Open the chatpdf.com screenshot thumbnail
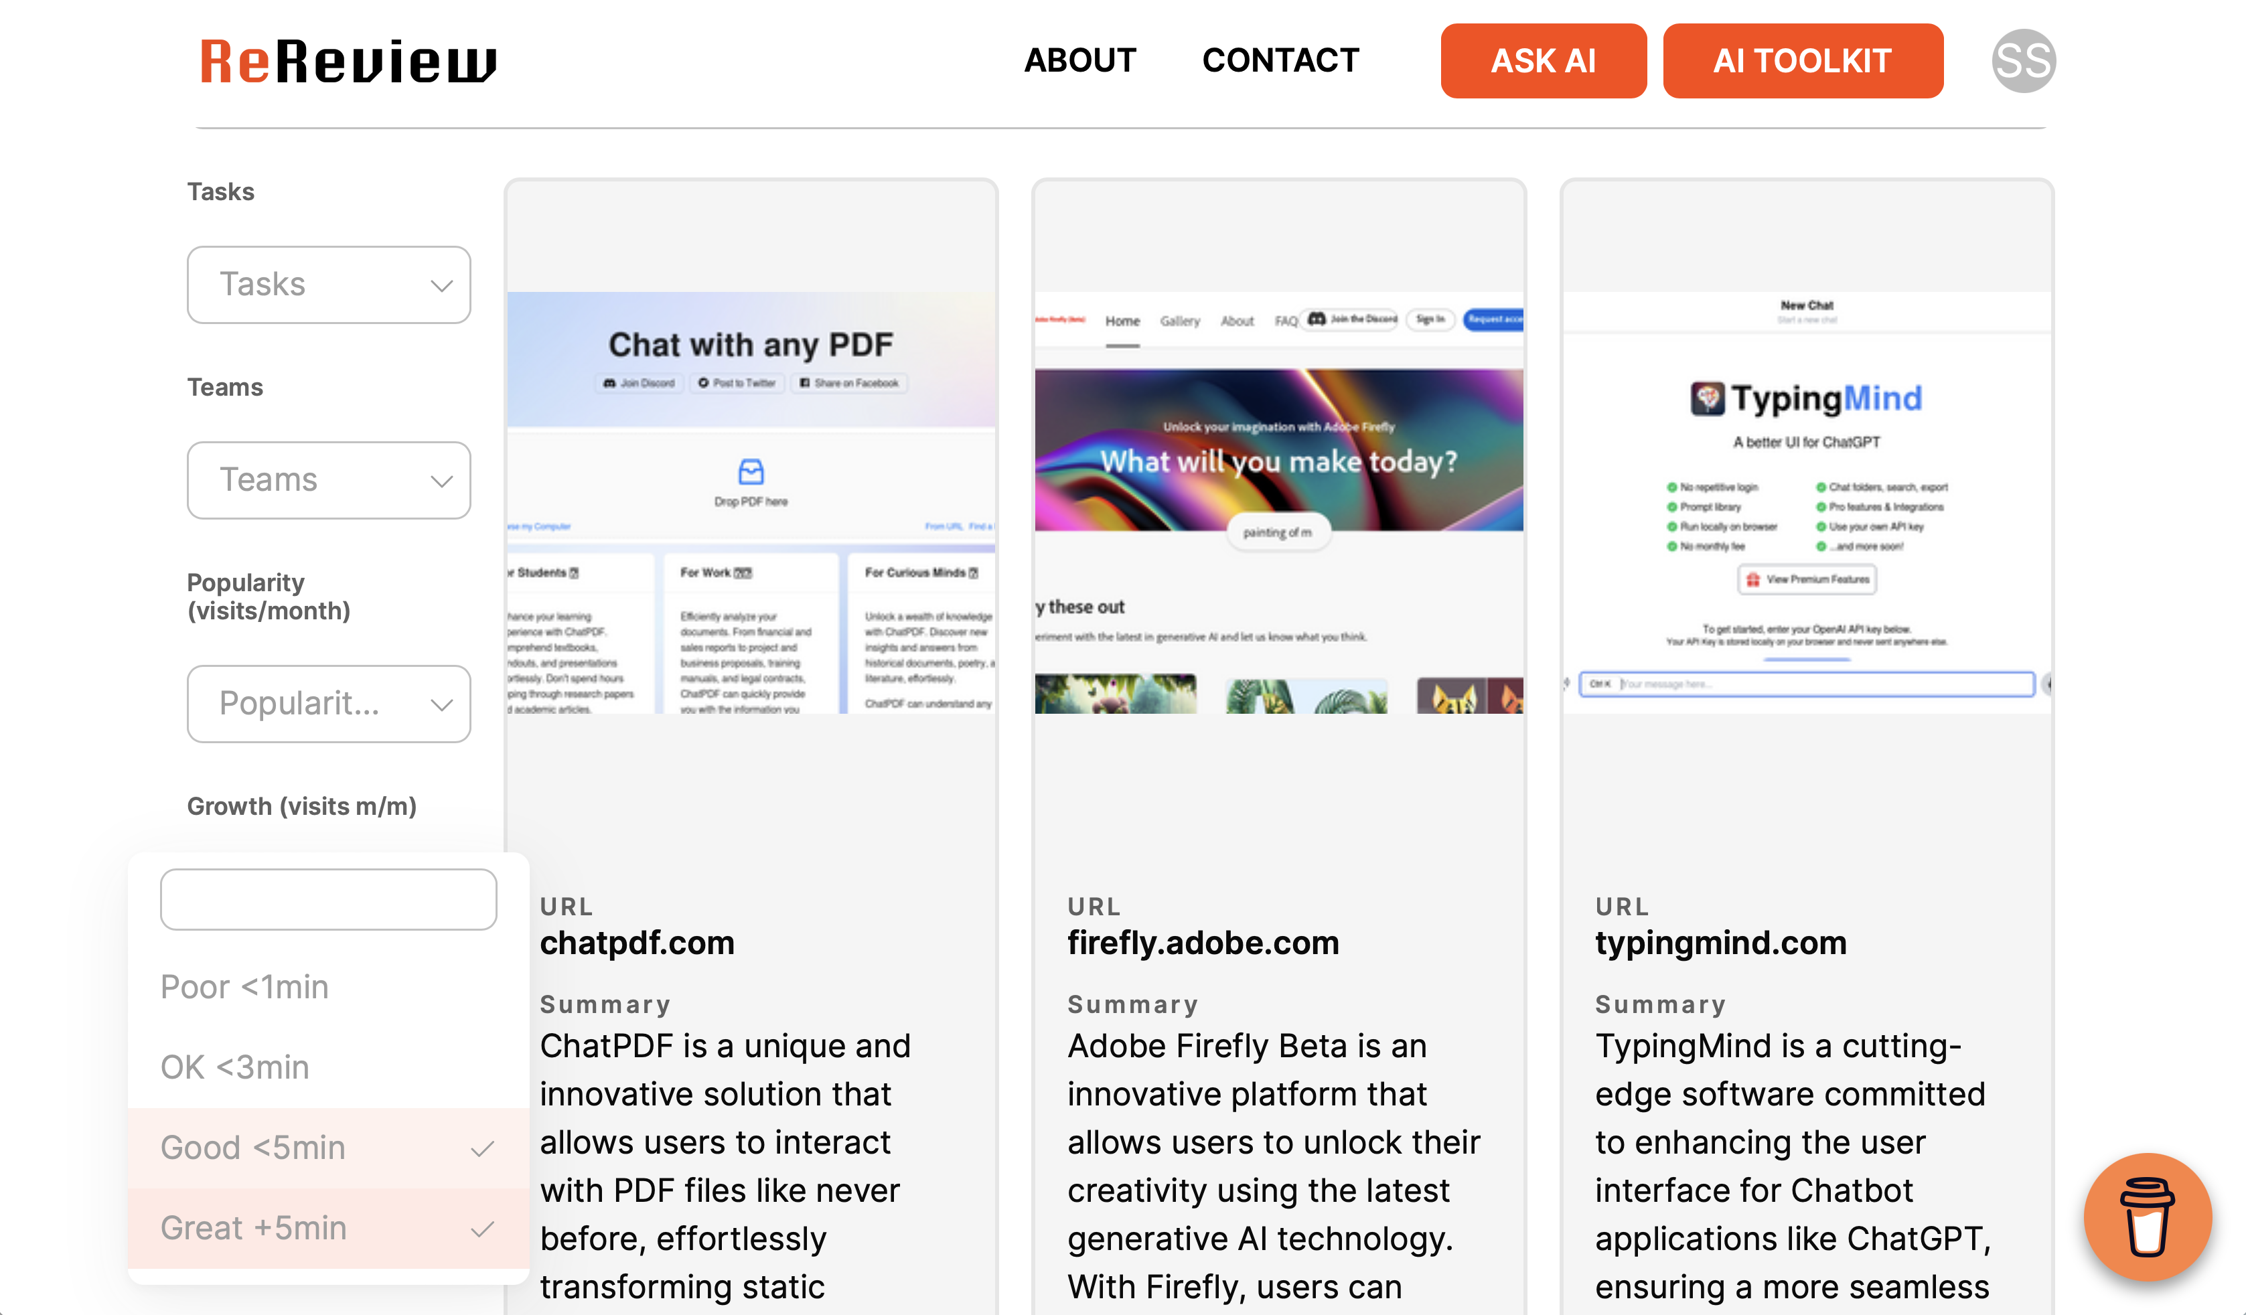 tap(751, 502)
